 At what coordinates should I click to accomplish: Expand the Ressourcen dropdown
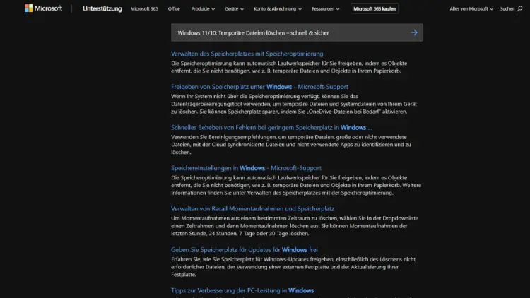(x=325, y=8)
